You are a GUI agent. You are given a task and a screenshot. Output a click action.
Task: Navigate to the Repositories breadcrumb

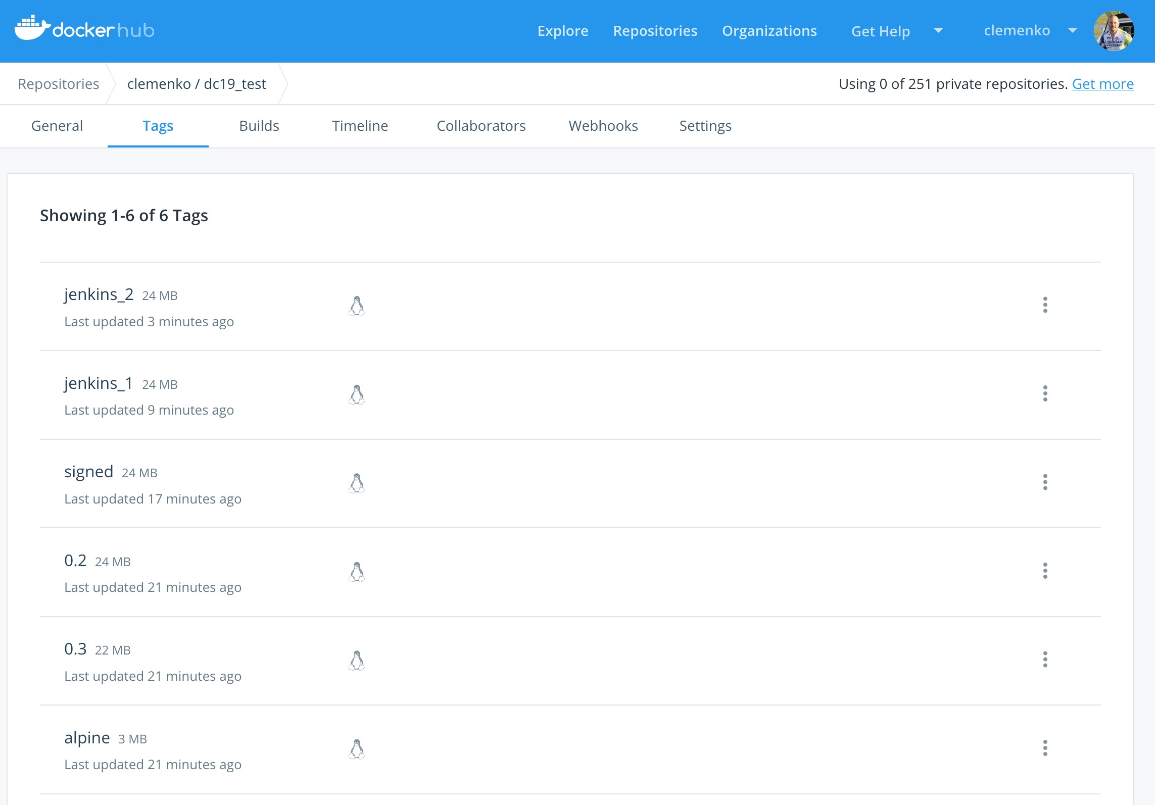tap(58, 83)
